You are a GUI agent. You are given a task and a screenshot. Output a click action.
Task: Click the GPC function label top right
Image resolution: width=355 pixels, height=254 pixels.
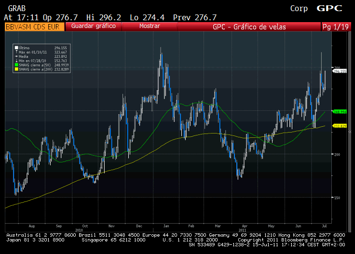pos(329,8)
